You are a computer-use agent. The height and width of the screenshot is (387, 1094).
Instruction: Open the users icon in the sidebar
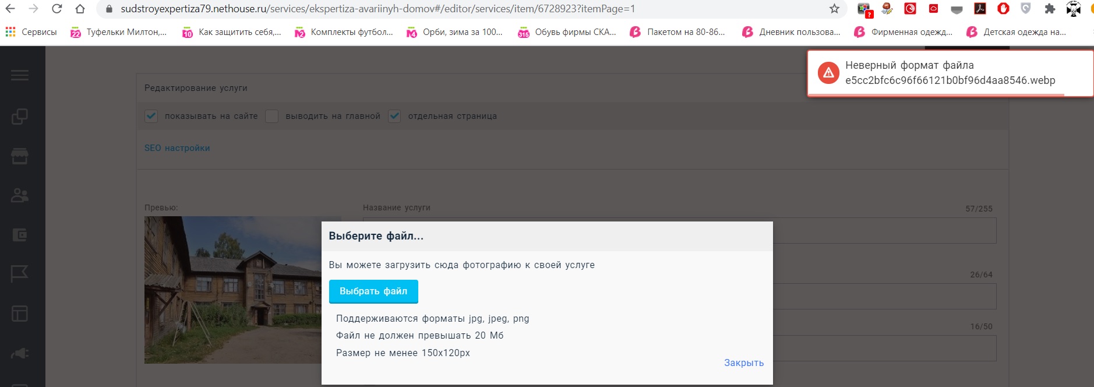tap(20, 195)
